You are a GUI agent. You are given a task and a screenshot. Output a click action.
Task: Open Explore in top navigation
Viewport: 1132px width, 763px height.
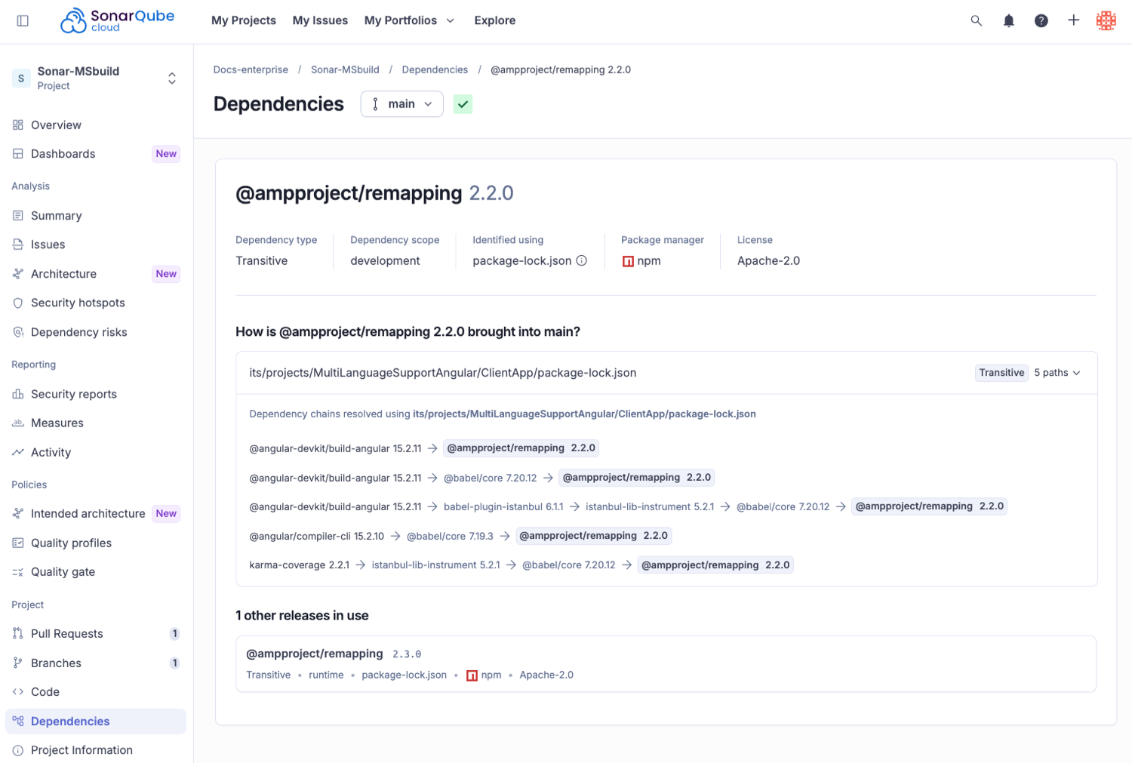tap(495, 20)
